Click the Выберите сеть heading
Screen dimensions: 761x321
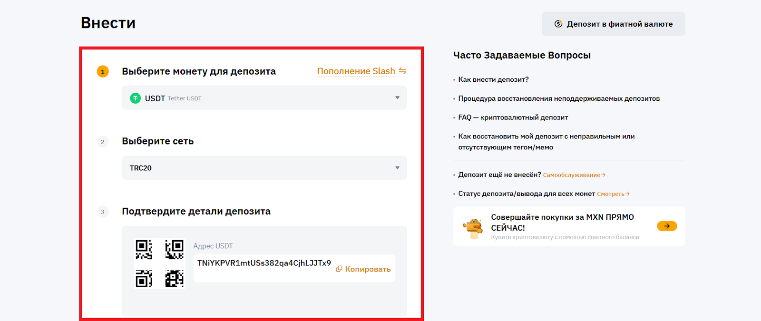(x=158, y=141)
